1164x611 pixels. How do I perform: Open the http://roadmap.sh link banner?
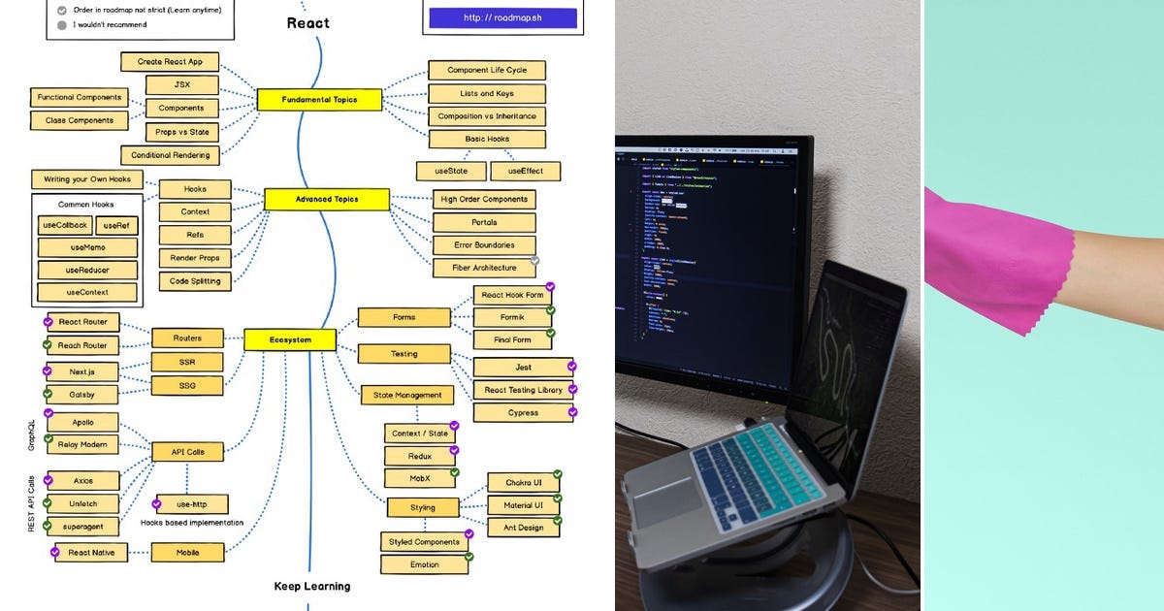[503, 16]
